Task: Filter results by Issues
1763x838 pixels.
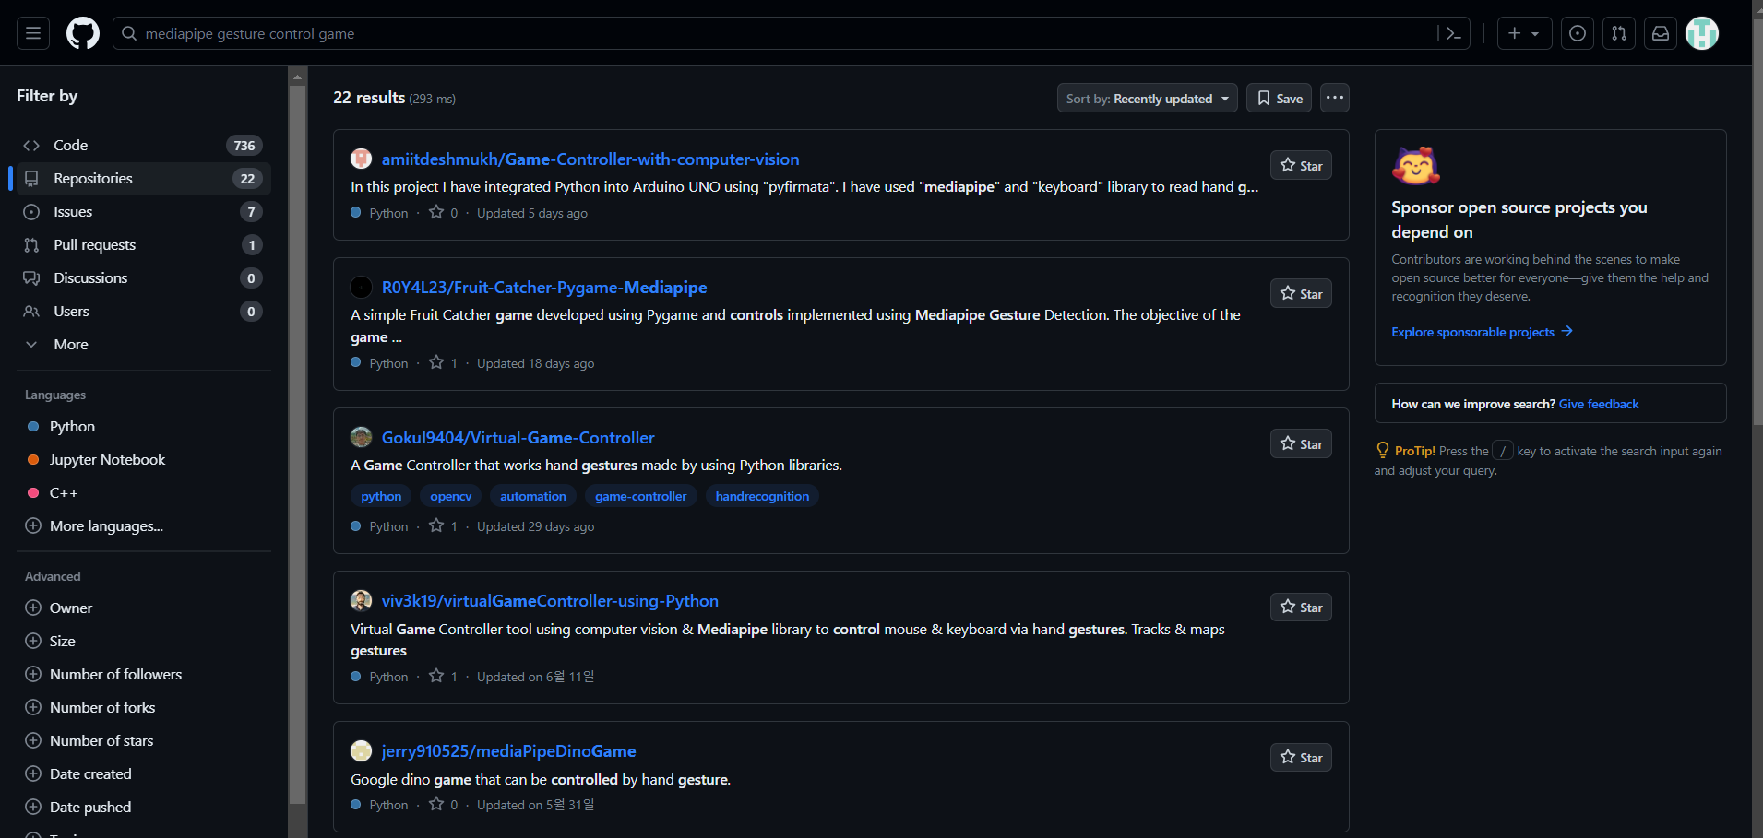Action: coord(142,212)
